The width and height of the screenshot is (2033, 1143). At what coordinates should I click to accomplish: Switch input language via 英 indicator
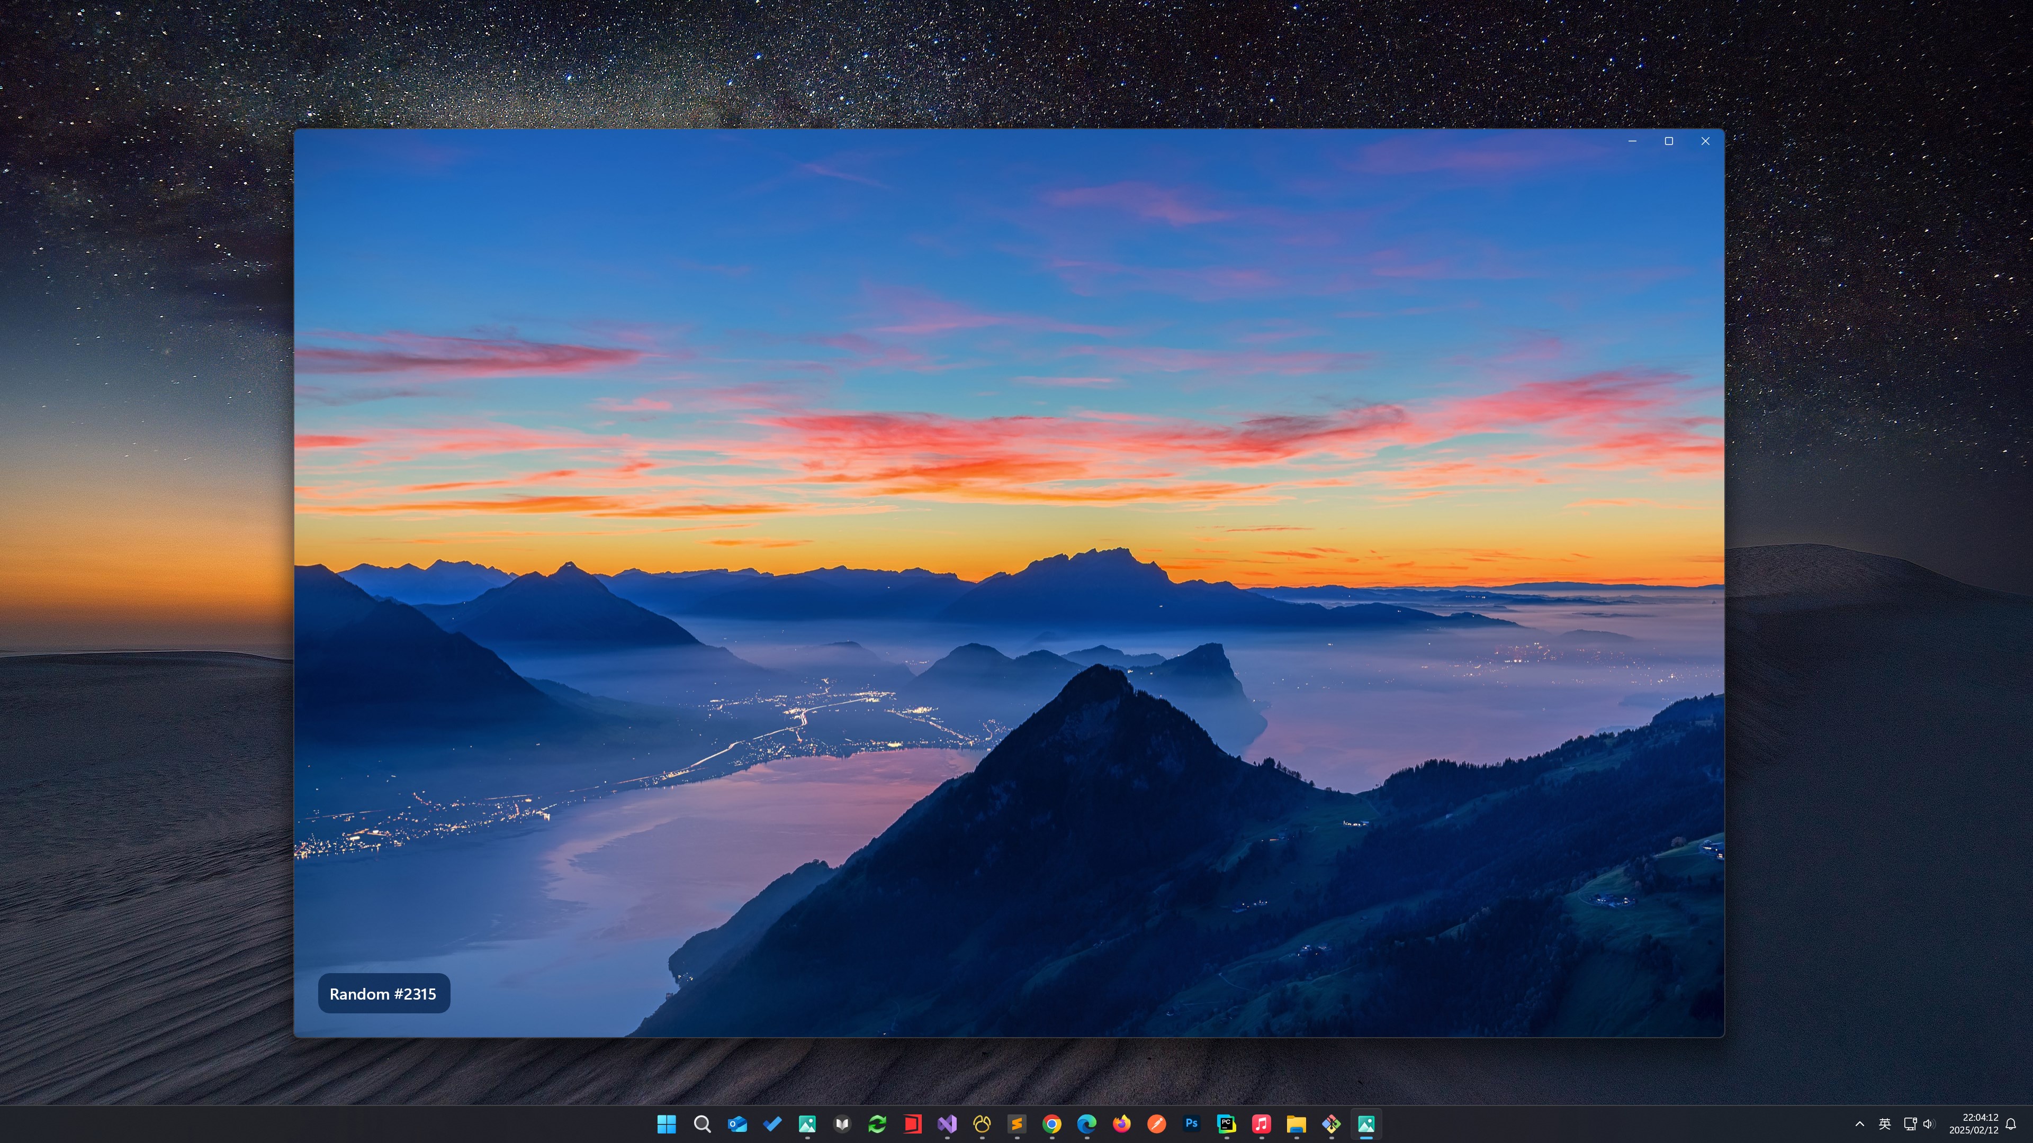[1885, 1124]
